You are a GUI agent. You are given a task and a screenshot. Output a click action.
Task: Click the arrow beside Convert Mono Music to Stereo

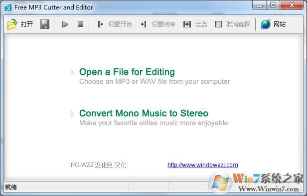(72, 114)
